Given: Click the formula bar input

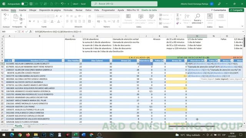Looking at the screenshot, I should point(137,31).
